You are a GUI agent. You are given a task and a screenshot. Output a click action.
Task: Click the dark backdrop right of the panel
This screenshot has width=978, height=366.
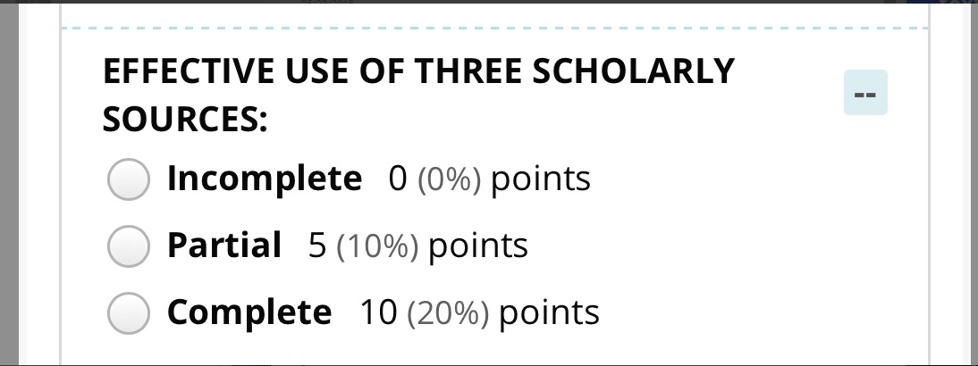(x=970, y=183)
